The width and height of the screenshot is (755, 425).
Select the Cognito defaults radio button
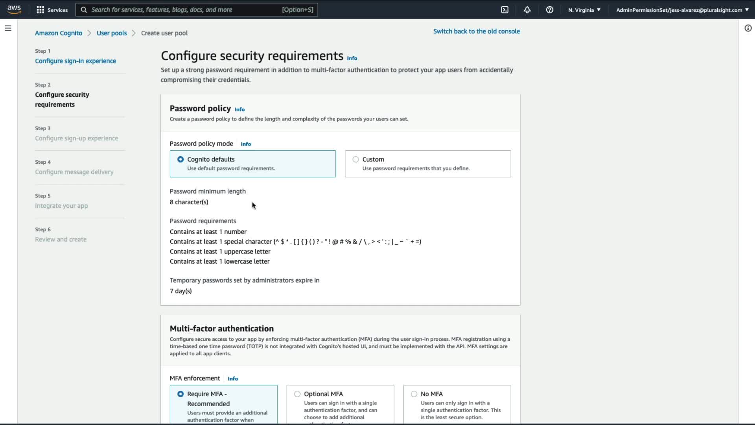pyautogui.click(x=180, y=159)
